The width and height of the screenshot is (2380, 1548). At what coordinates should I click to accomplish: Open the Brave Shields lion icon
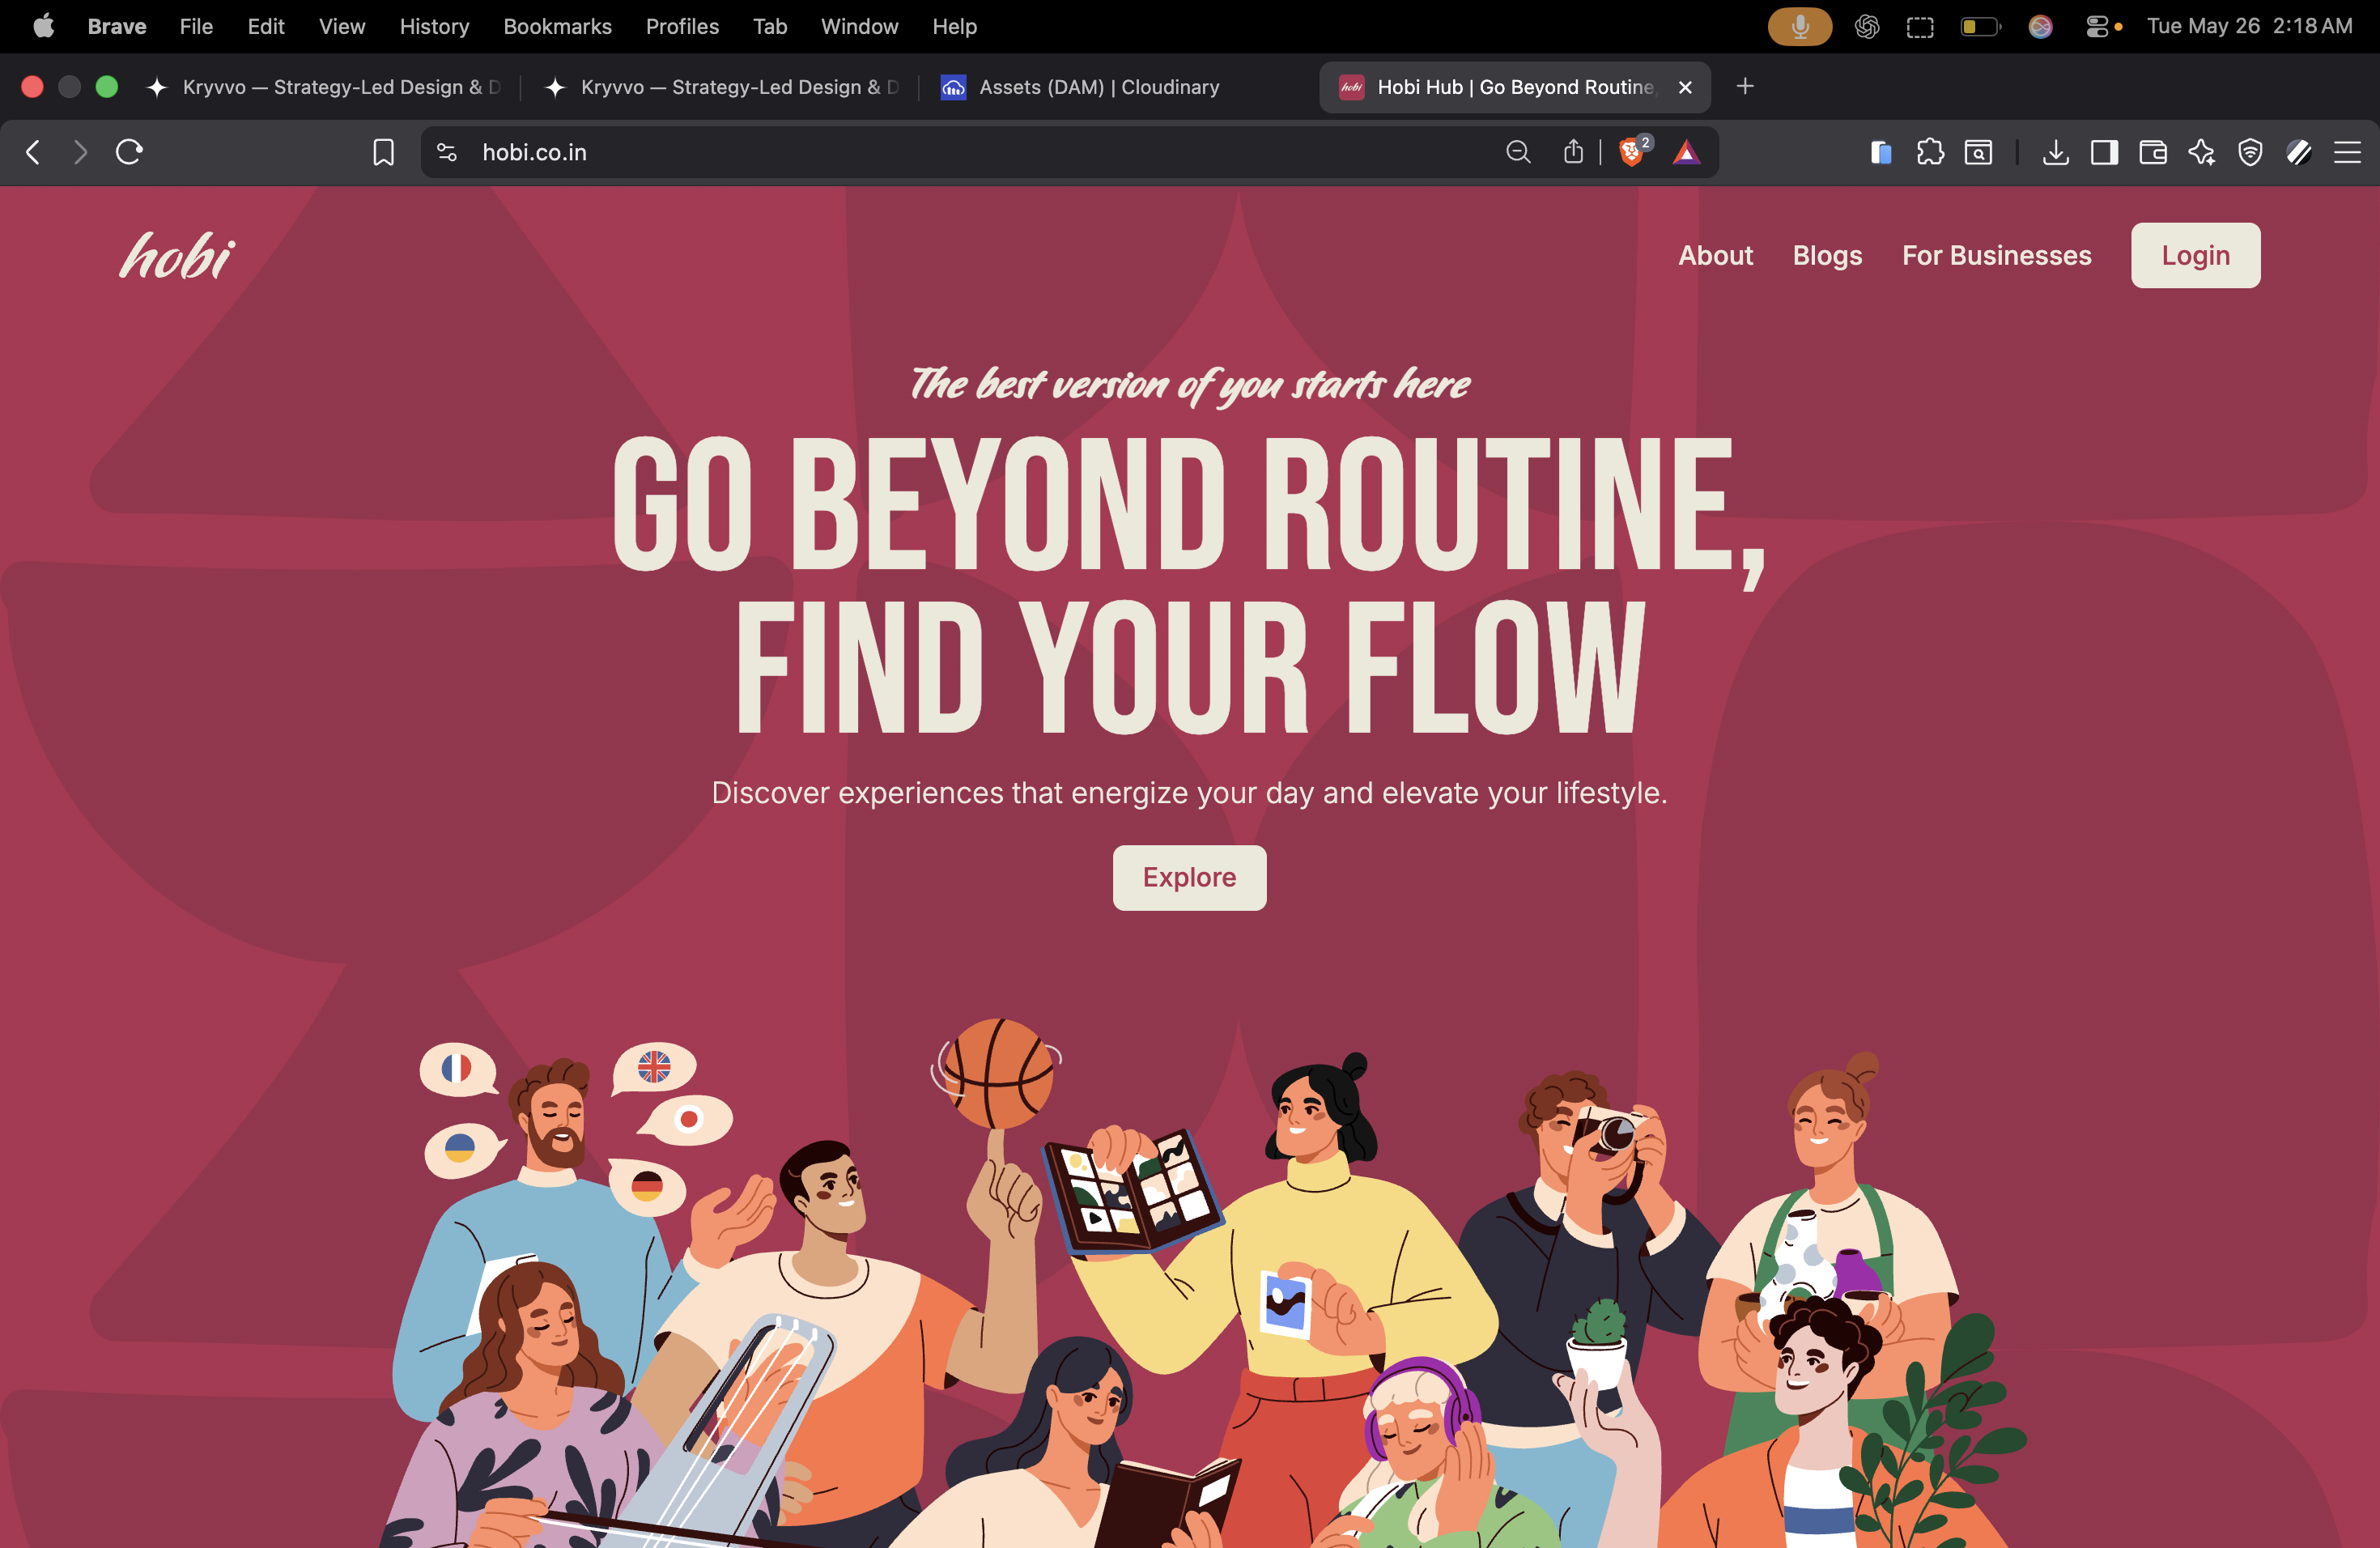click(1633, 151)
